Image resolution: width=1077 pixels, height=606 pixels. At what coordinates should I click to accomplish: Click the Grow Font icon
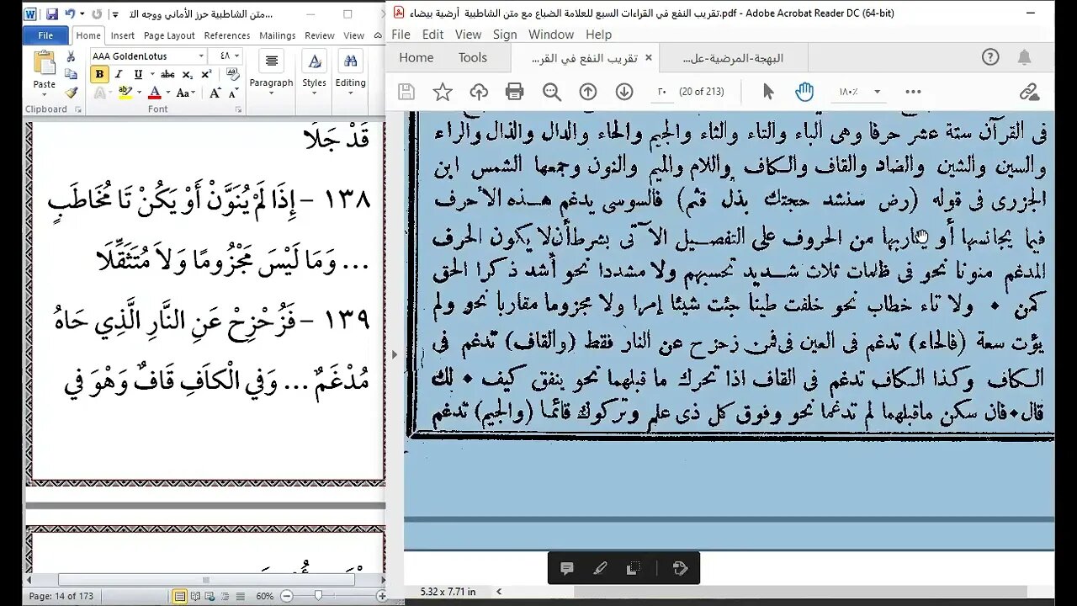tap(215, 93)
